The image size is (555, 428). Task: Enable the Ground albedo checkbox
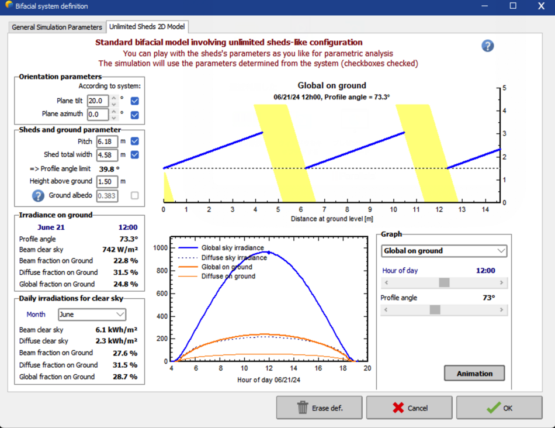click(135, 195)
